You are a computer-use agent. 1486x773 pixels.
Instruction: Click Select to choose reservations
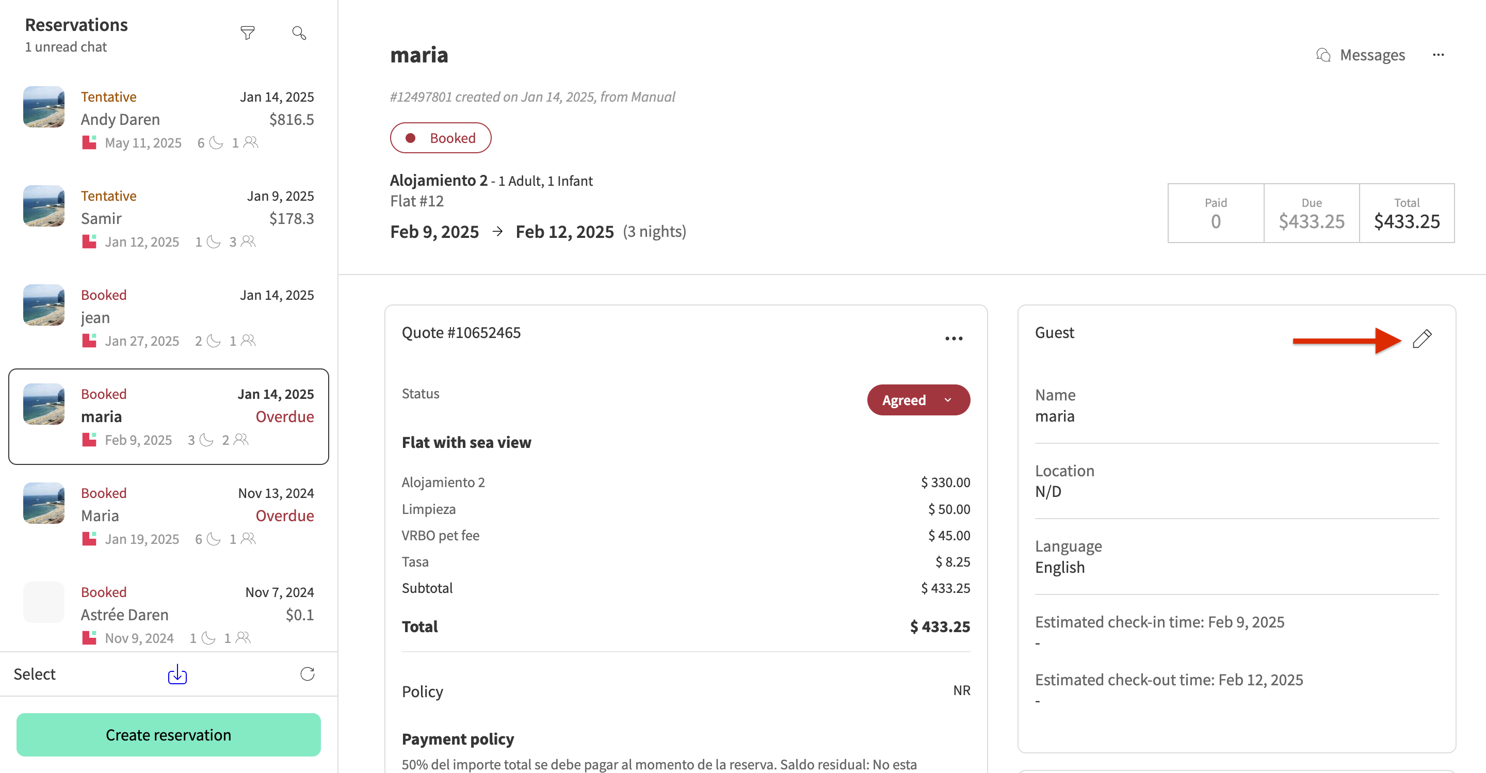(35, 674)
